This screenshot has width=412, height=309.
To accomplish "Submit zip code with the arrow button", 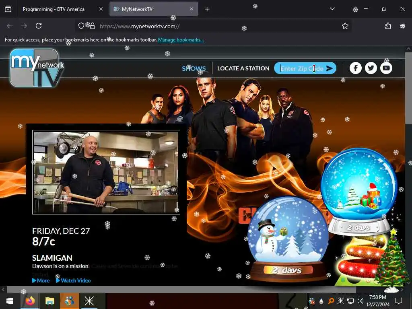I will point(330,68).
